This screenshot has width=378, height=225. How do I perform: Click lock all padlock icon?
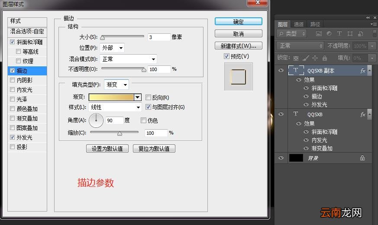(325, 58)
